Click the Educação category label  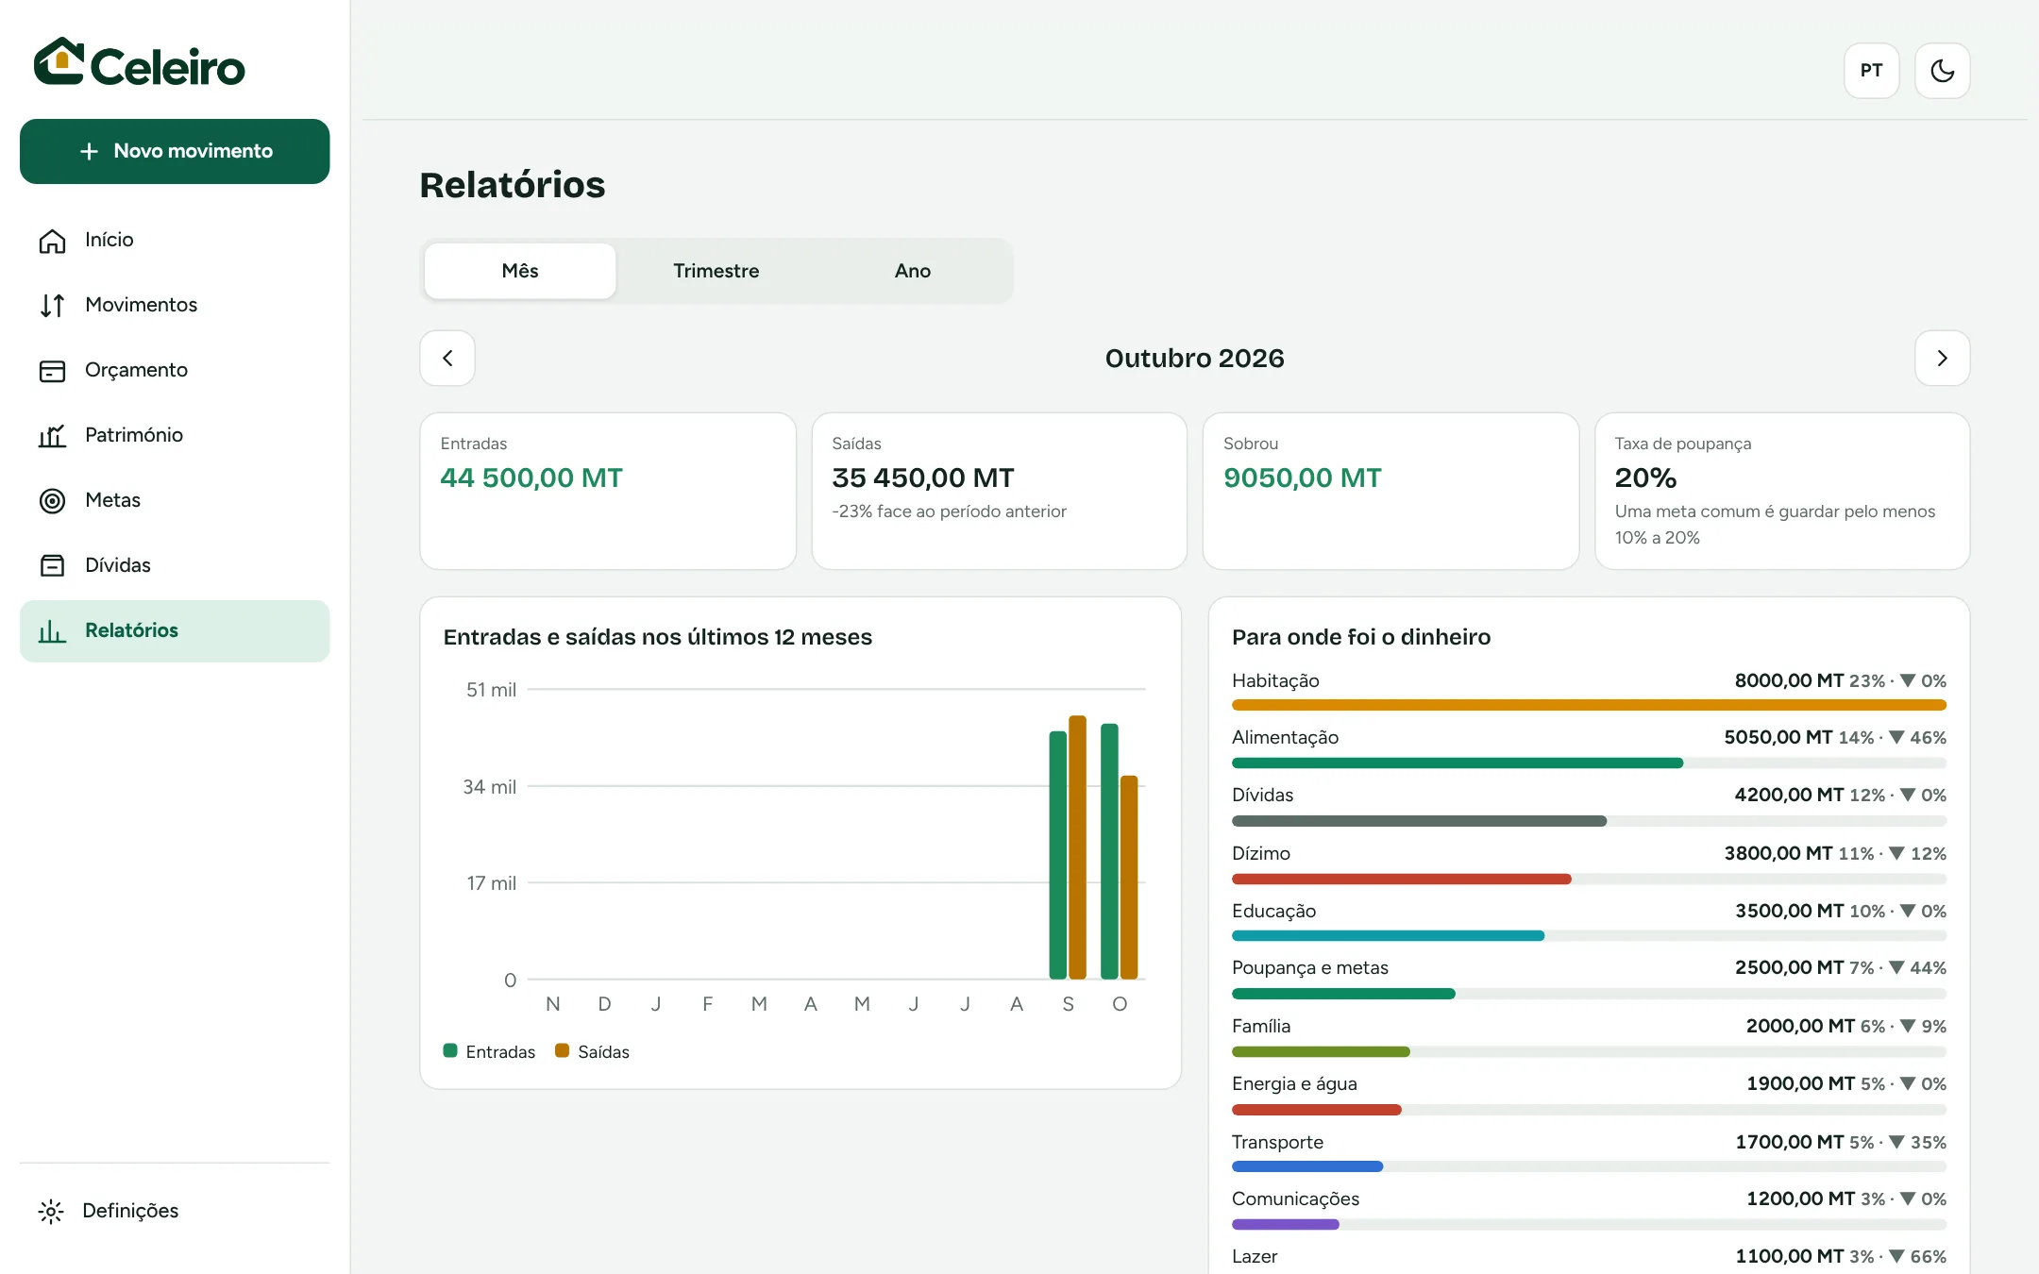pos(1273,912)
